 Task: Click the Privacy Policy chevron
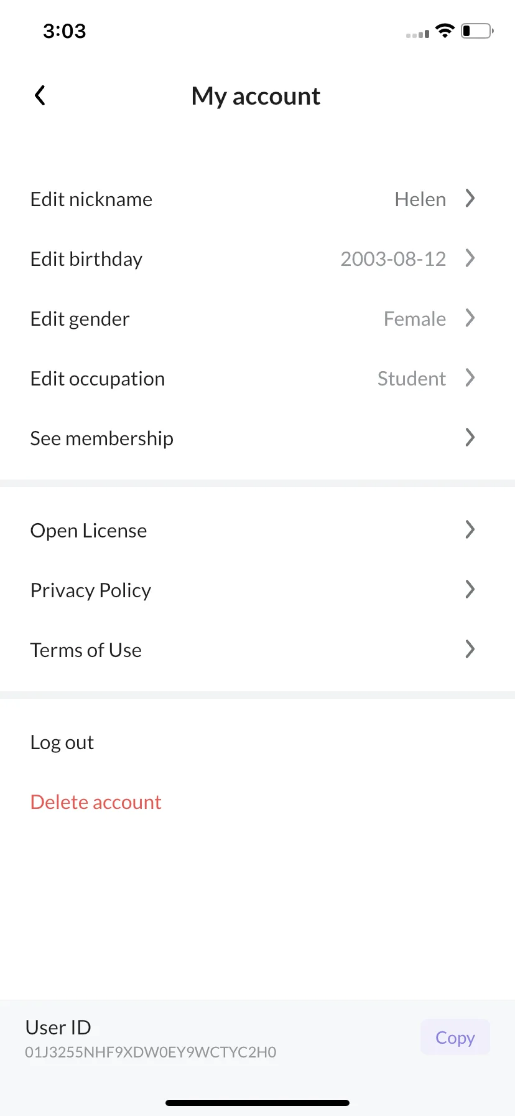click(x=470, y=590)
